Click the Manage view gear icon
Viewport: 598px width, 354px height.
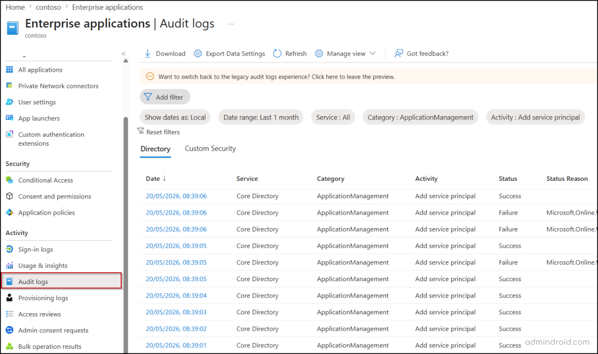[x=319, y=54]
